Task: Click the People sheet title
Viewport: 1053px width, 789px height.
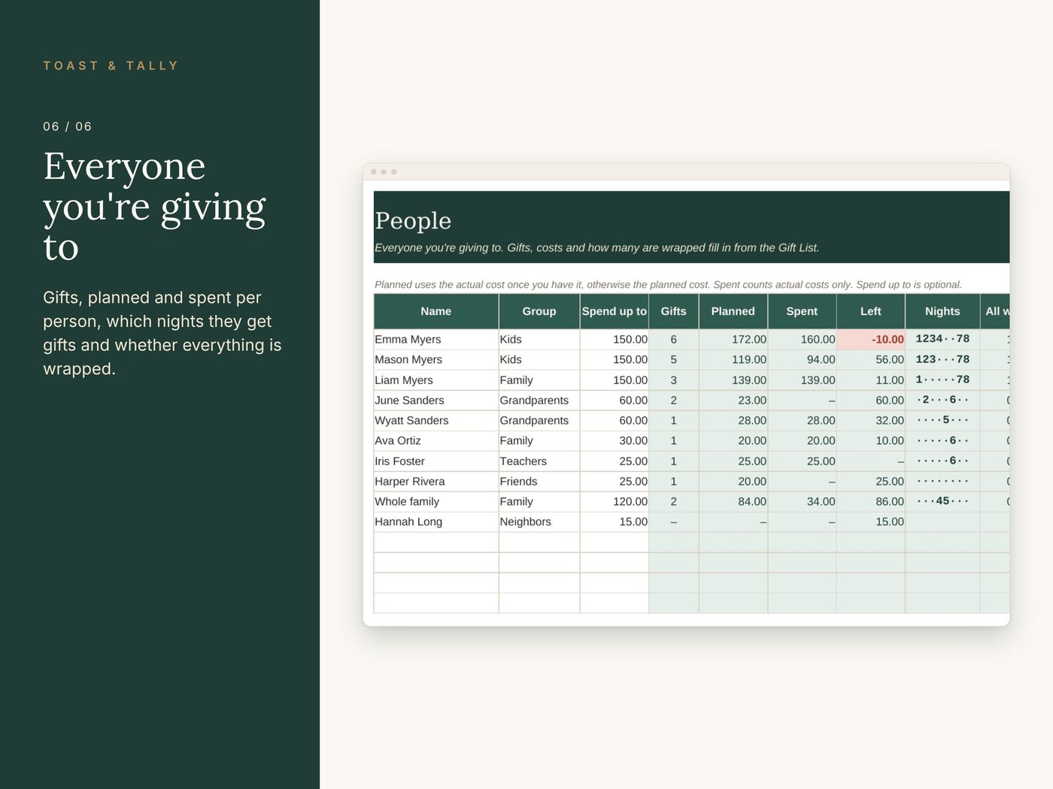Action: [x=413, y=221]
